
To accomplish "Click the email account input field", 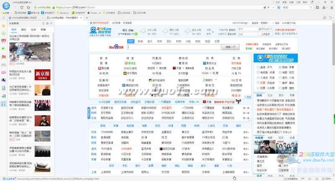I will pyautogui.click(x=248, y=29).
